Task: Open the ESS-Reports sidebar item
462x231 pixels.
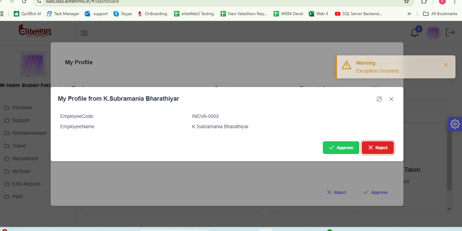Action: pyautogui.click(x=26, y=184)
